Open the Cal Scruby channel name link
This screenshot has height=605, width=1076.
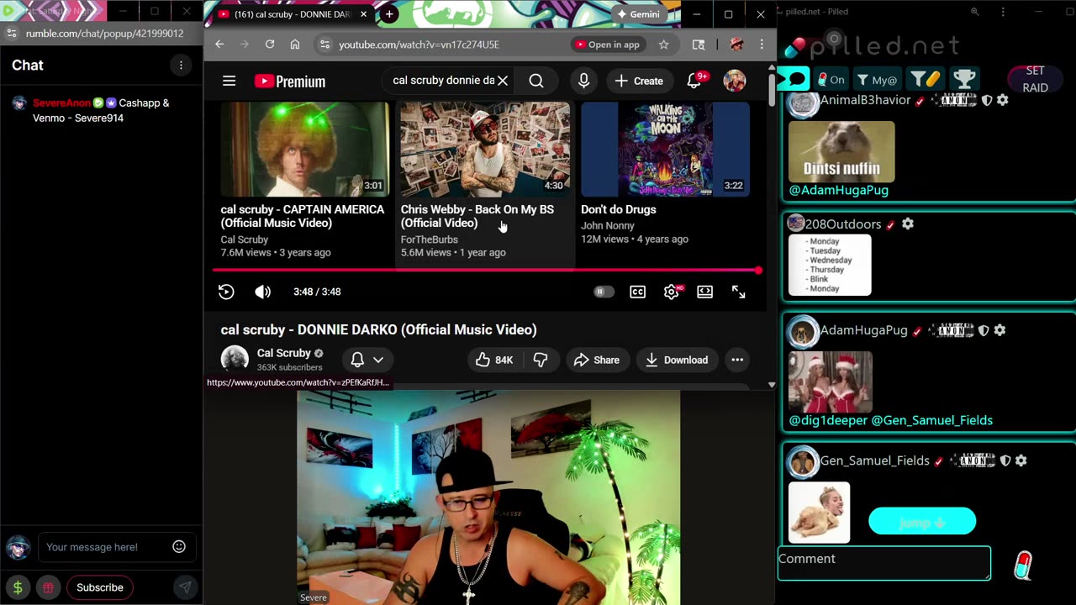click(284, 353)
